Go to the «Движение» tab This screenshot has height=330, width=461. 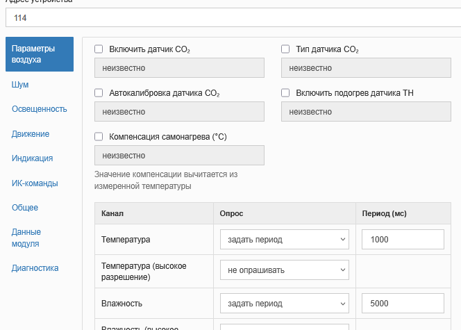click(31, 133)
